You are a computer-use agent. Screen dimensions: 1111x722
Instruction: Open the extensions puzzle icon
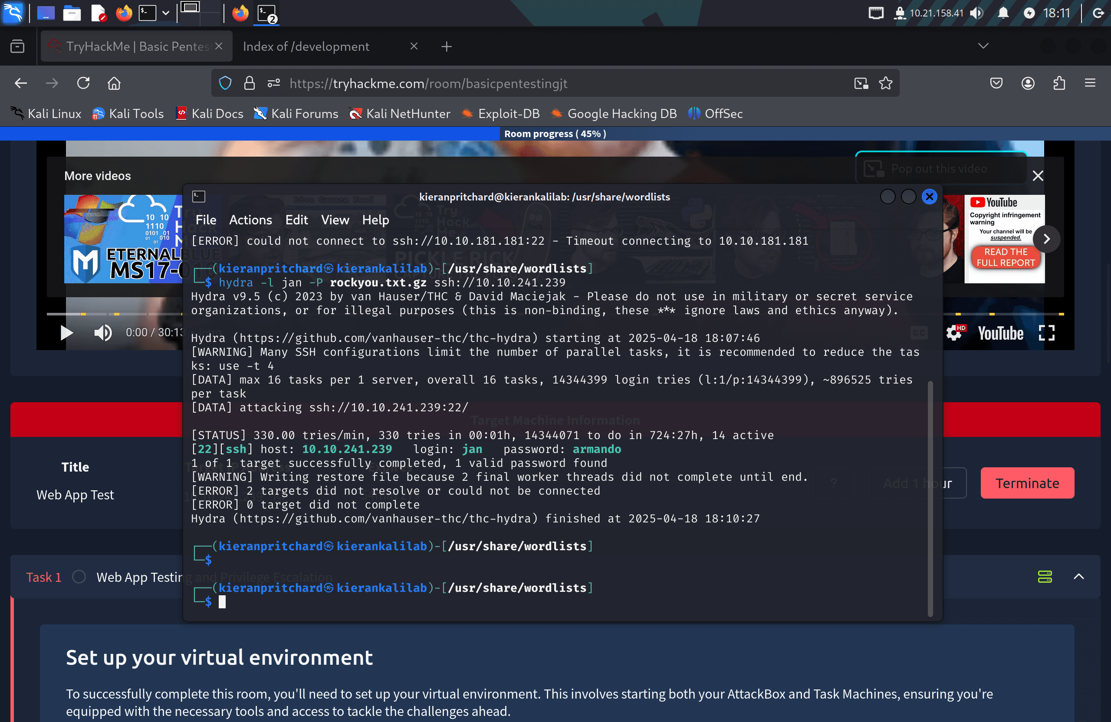[x=1059, y=84]
